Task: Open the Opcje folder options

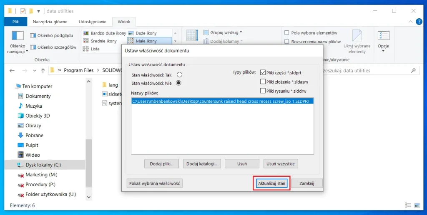Action: tap(384, 41)
